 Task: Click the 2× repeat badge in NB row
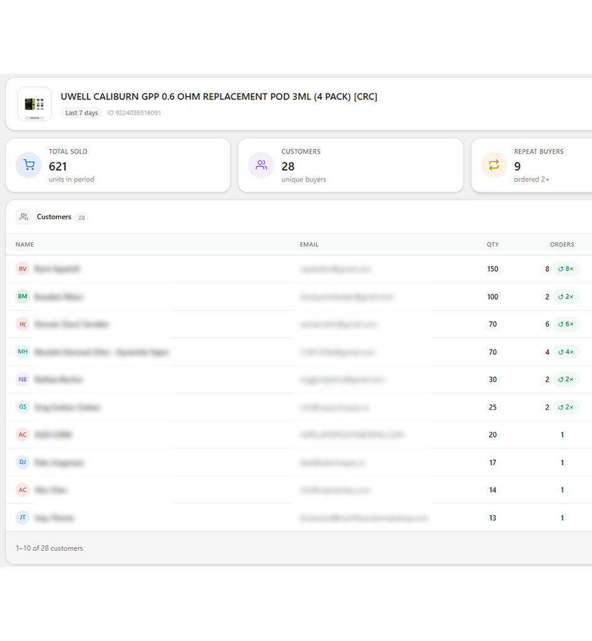[566, 379]
